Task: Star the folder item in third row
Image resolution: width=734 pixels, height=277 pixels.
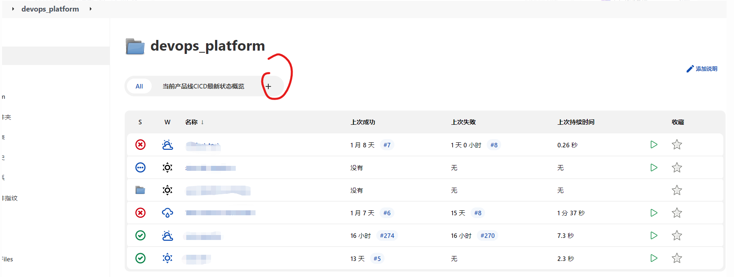Action: pos(677,190)
